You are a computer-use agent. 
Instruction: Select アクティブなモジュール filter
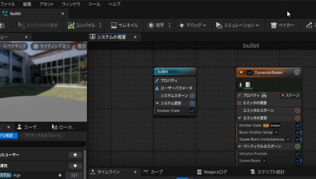click(x=43, y=135)
